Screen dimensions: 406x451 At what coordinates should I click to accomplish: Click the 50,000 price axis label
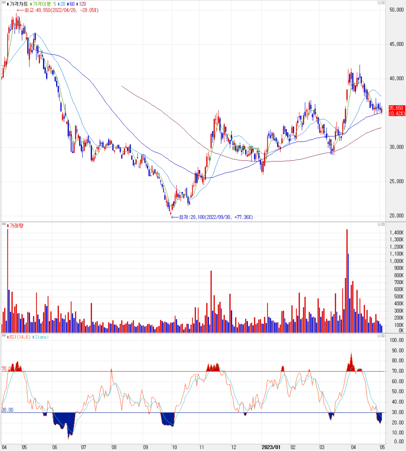point(397,10)
